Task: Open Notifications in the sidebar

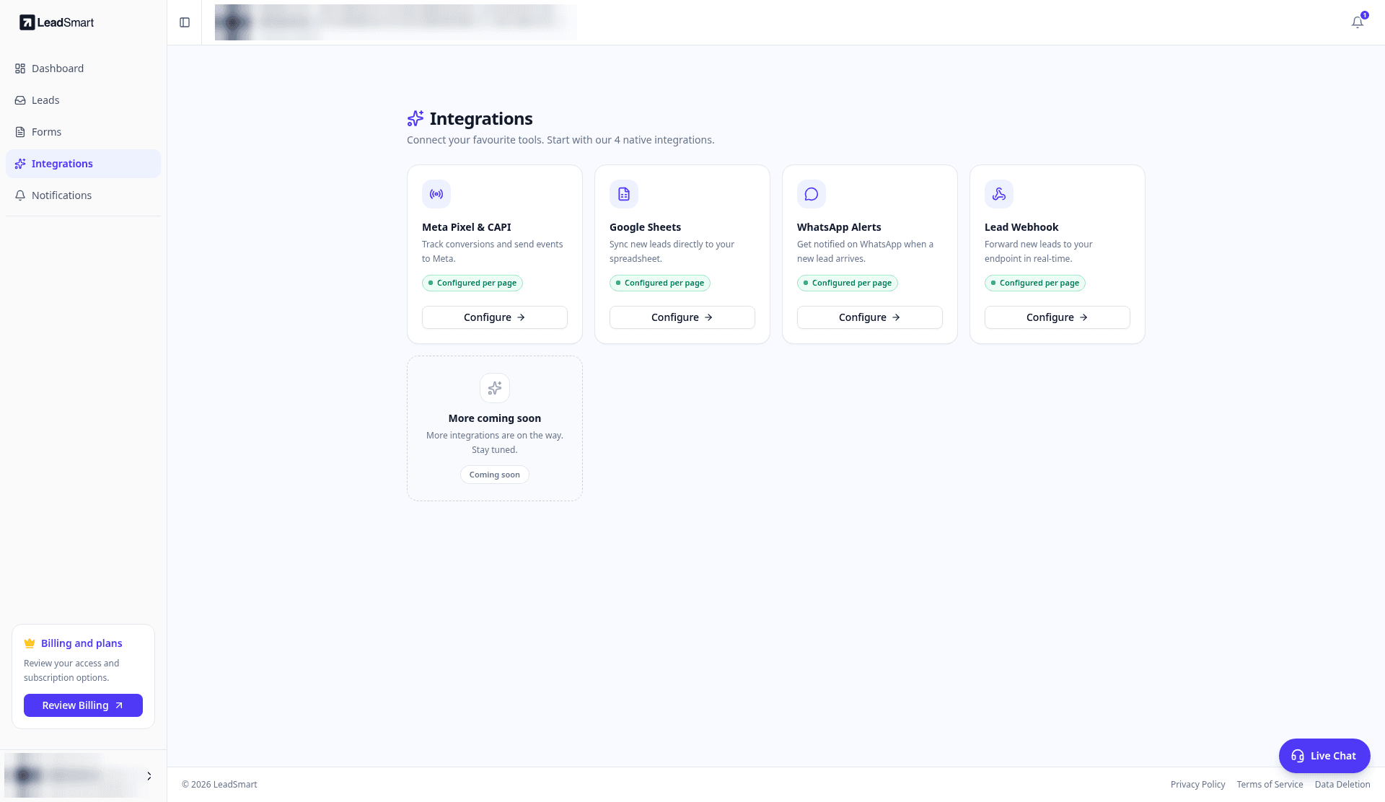Action: pyautogui.click(x=83, y=195)
